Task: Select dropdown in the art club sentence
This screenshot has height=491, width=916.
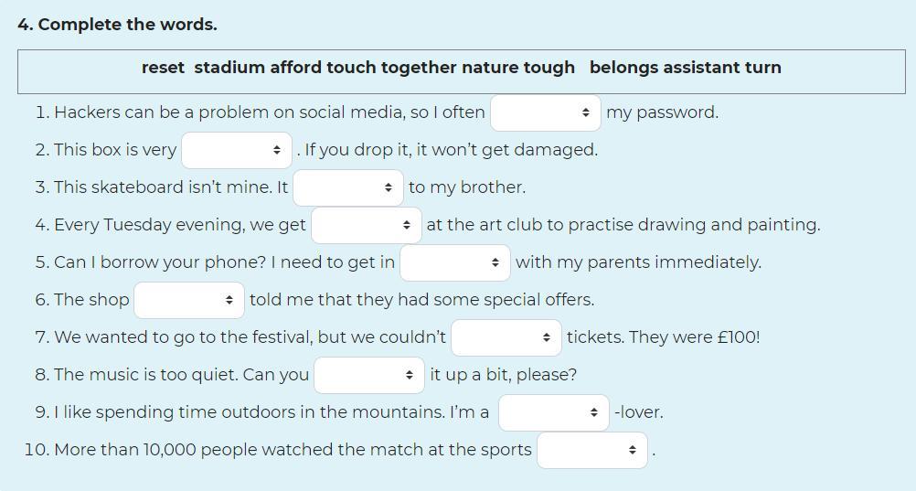Action: point(367,225)
